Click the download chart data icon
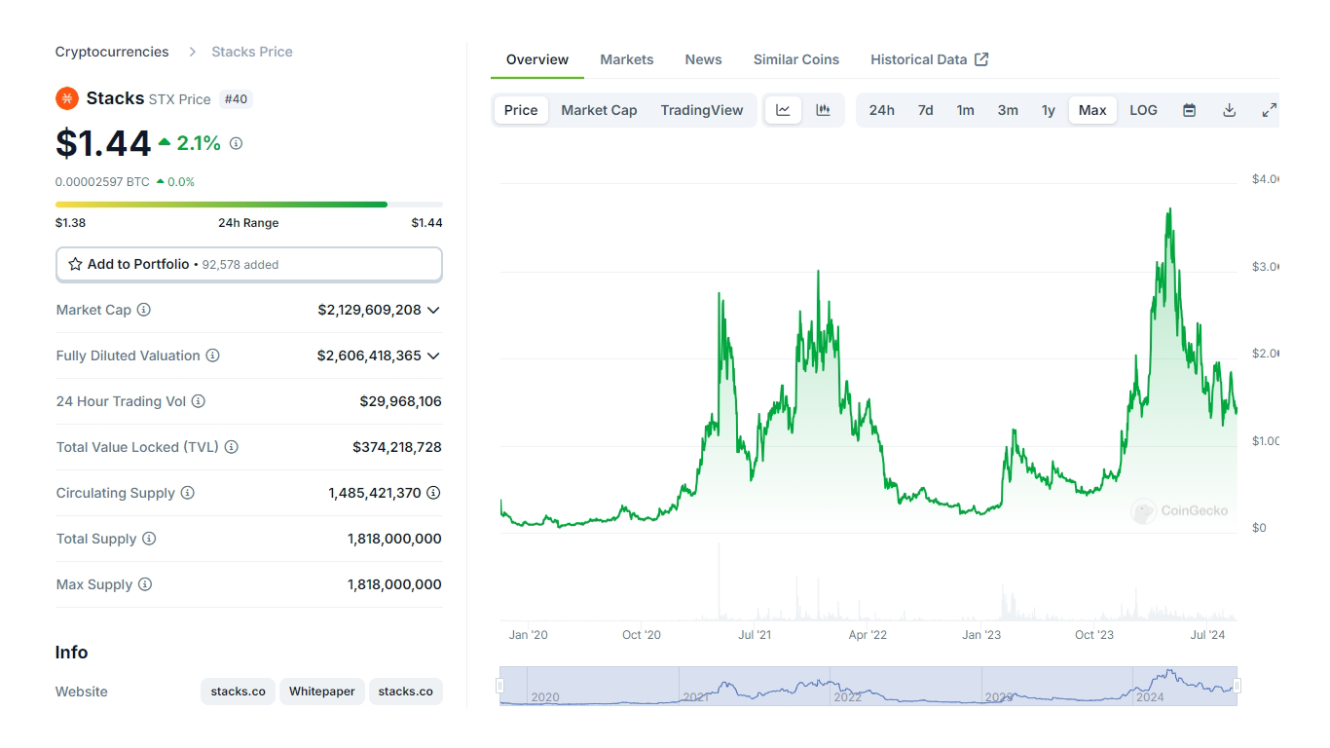 pos(1229,110)
